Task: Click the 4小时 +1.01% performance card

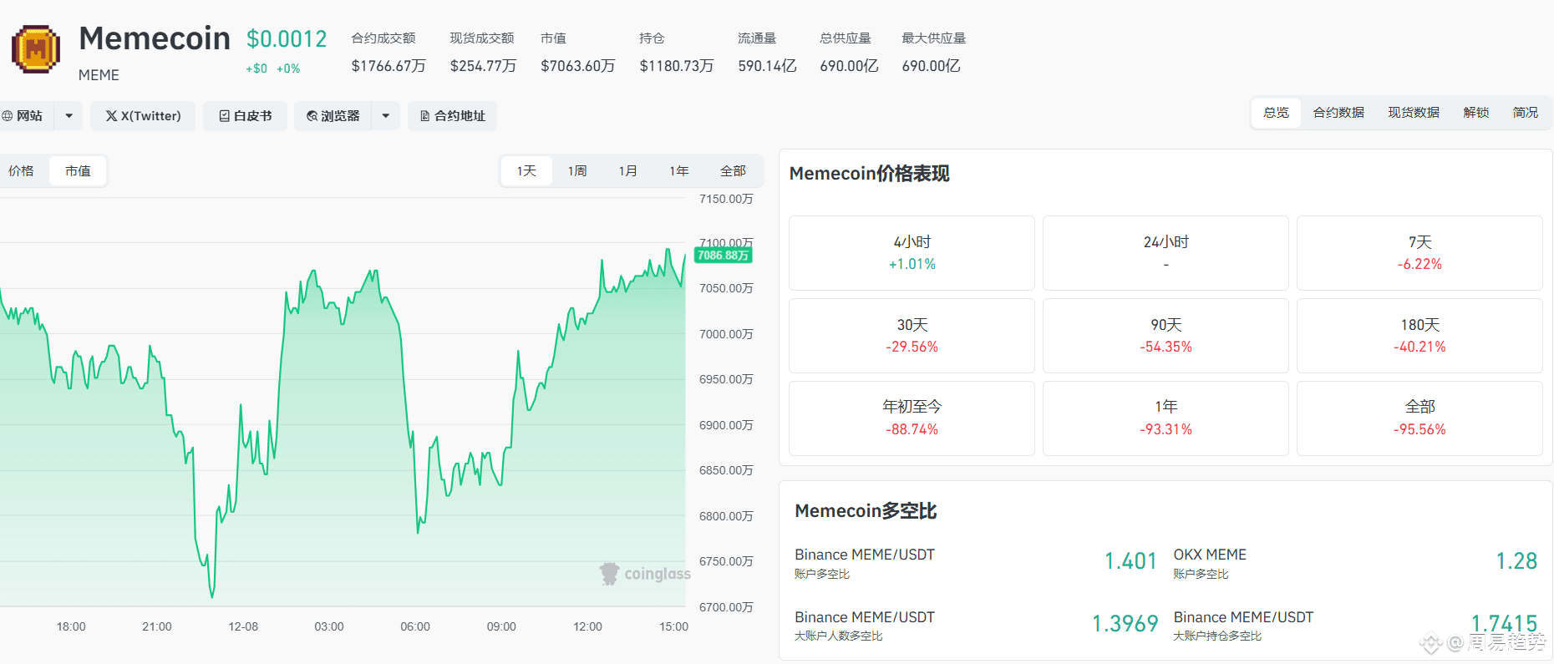Action: [912, 253]
